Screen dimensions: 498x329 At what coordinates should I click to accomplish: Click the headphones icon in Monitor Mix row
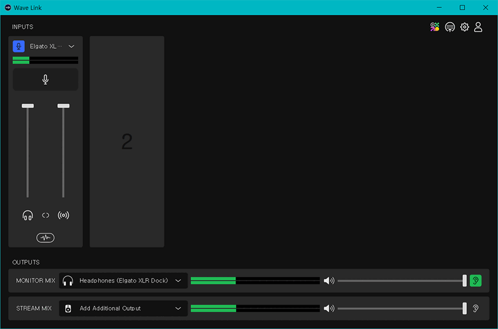[68, 281]
